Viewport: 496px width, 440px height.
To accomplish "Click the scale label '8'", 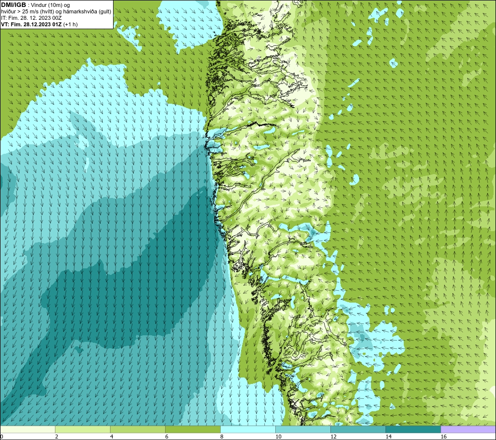I will (222, 437).
